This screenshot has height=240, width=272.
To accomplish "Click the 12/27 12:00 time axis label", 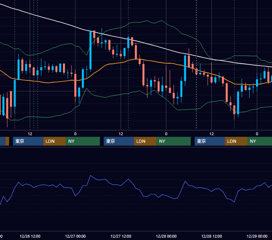I will coord(121,236).
